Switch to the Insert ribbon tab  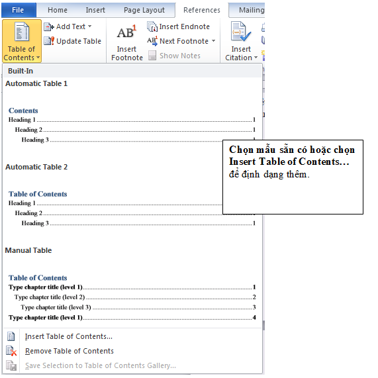click(95, 10)
